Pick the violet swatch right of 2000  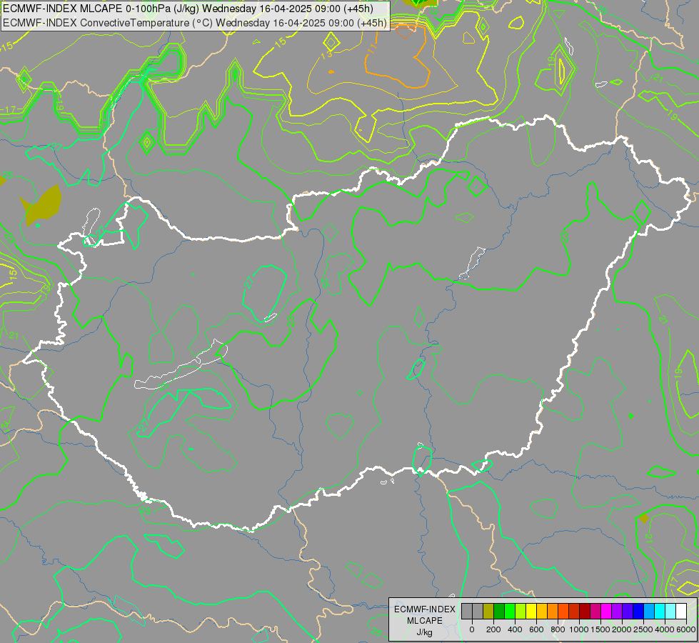pyautogui.click(x=628, y=612)
